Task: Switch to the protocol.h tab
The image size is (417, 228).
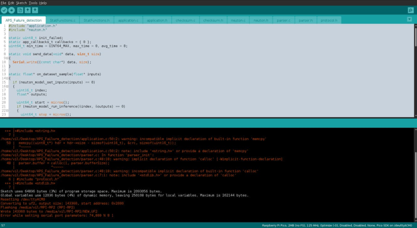Action: click(x=329, y=20)
